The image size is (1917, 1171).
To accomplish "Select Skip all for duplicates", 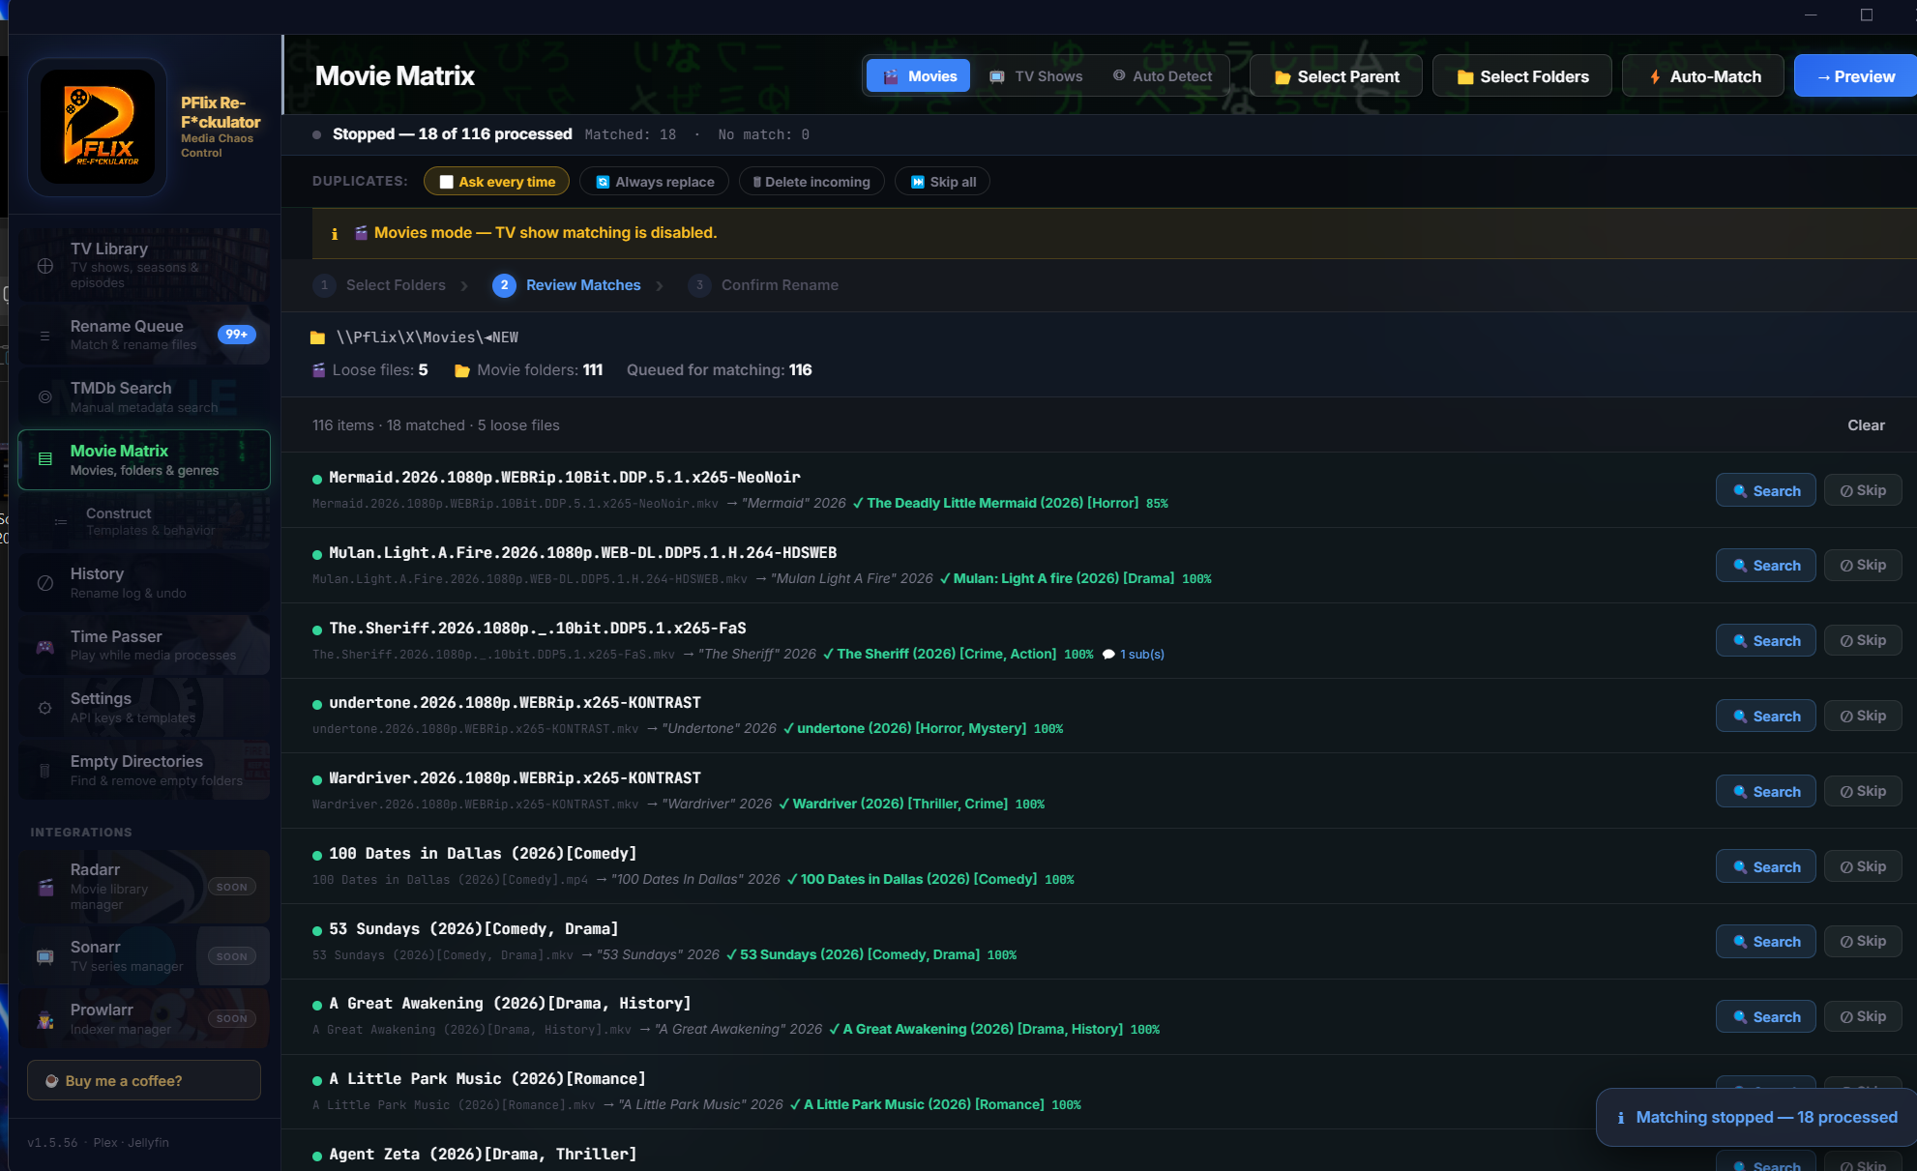I will pyautogui.click(x=942, y=182).
